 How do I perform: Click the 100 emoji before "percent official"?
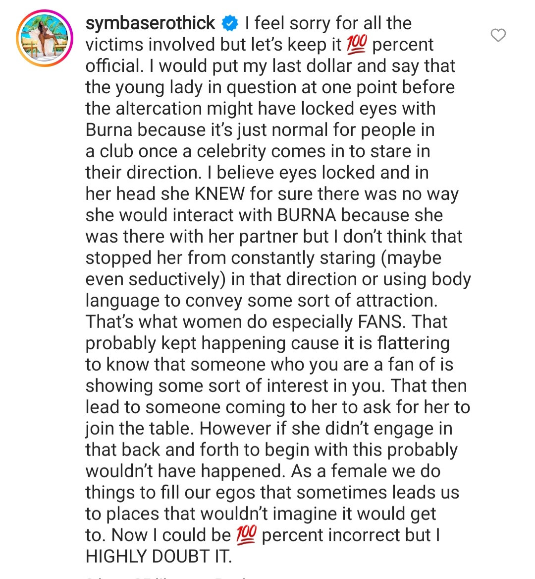tap(357, 45)
